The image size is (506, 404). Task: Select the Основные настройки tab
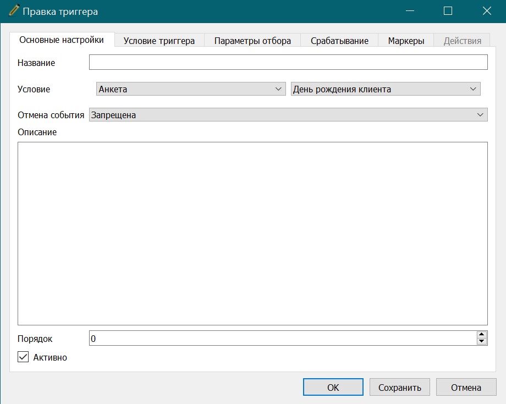tap(62, 40)
